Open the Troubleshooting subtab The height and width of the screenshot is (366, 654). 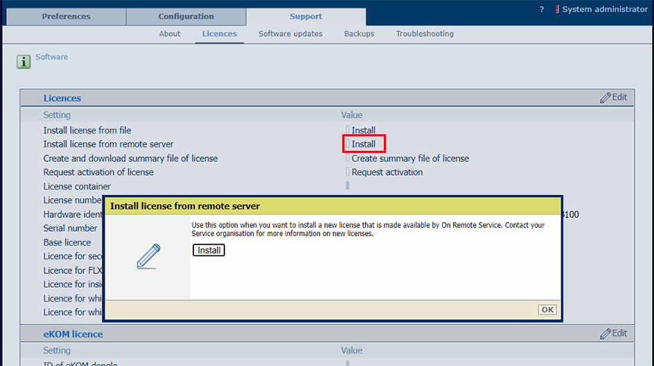pos(425,34)
